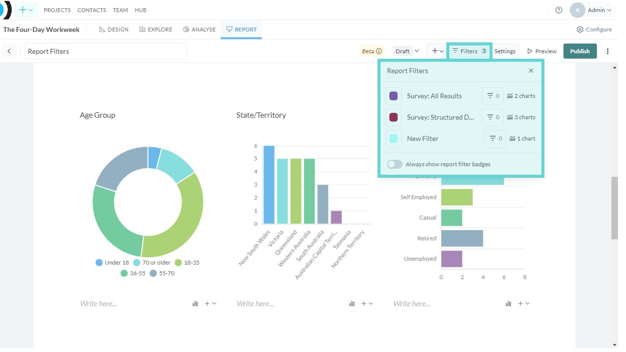This screenshot has height=352, width=626.
Task: View the 2 charts linked to Survey: All Results
Action: tap(522, 96)
